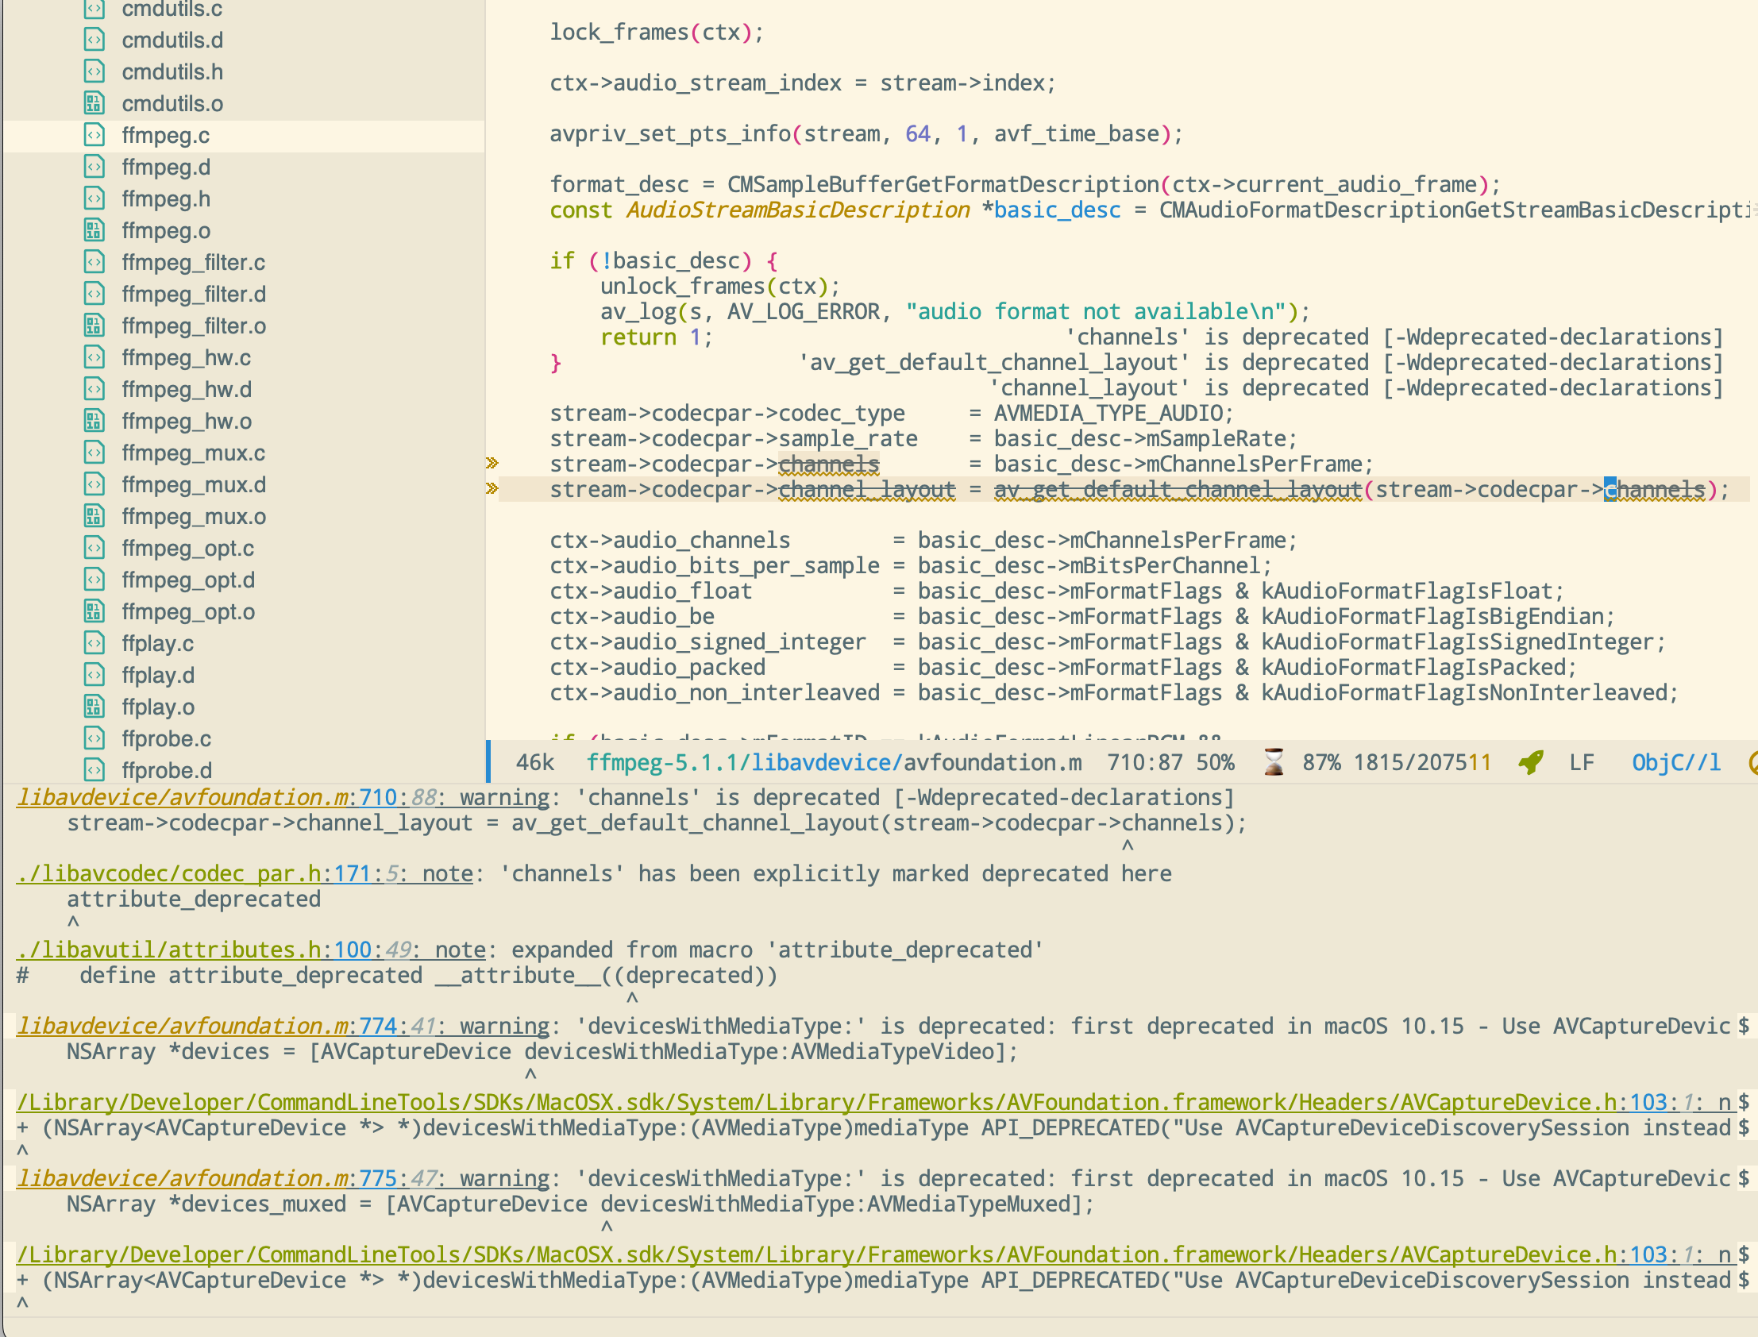The width and height of the screenshot is (1758, 1337).
Task: Open ffmpeg_mux.c from the file list
Action: point(194,453)
